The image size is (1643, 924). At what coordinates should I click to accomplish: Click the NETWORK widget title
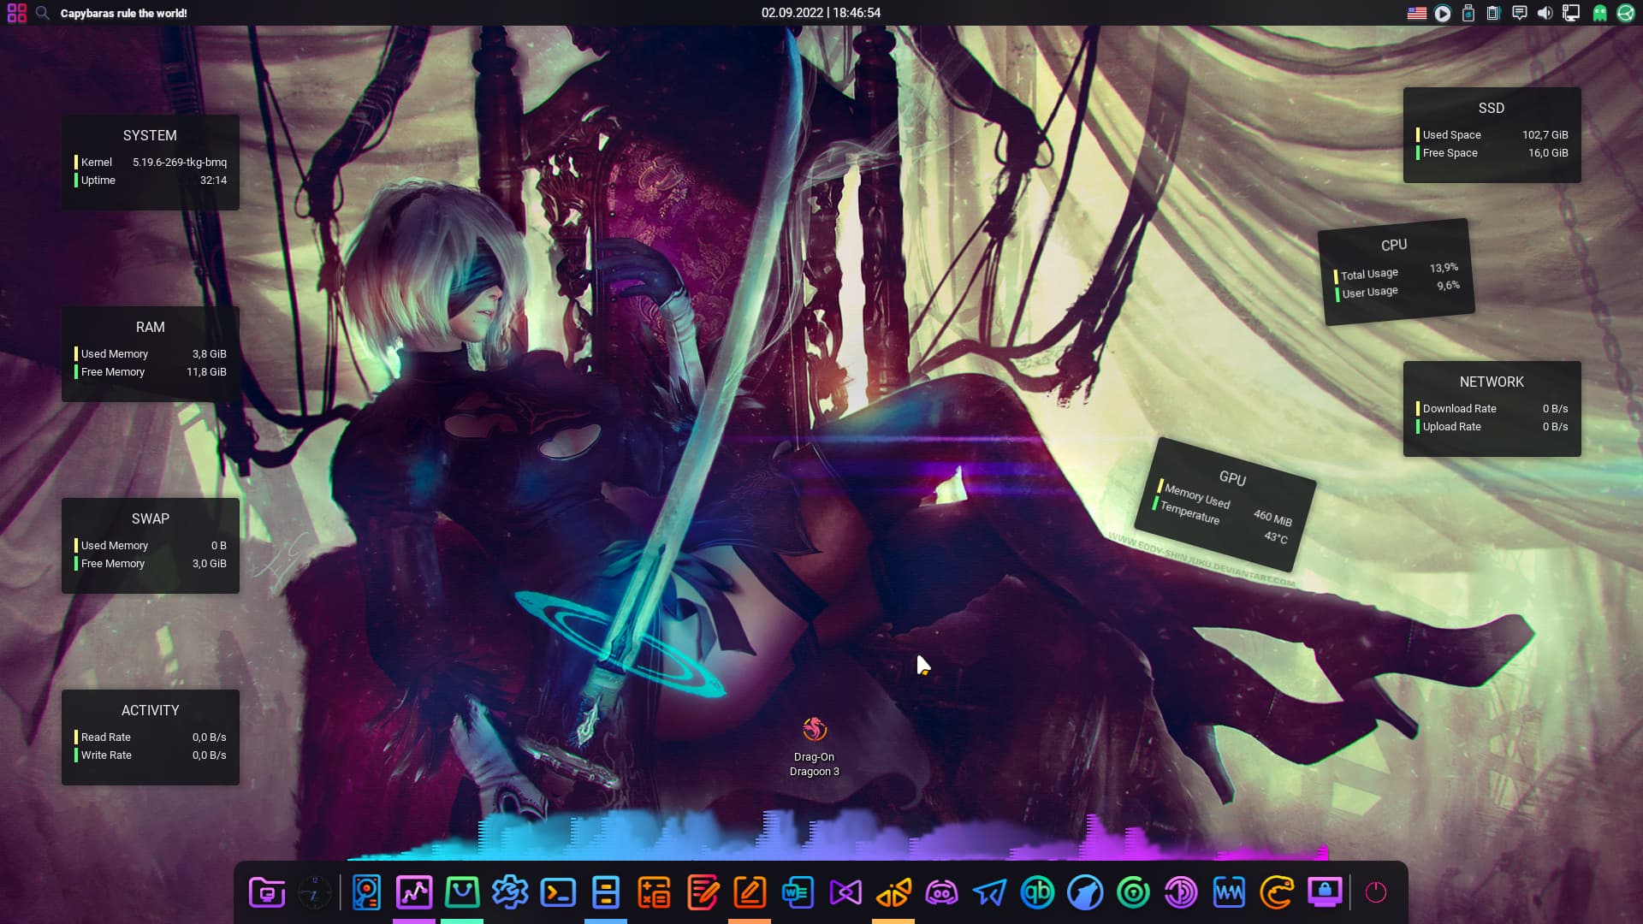[x=1492, y=382]
